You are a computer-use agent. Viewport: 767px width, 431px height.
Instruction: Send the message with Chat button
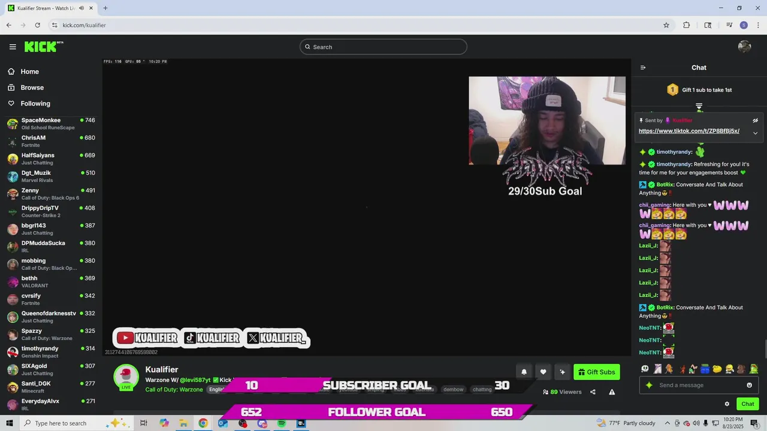tap(748, 404)
